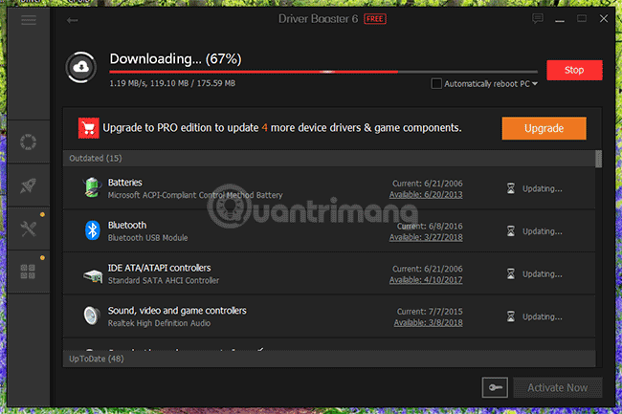622x414 pixels.
Task: Click Updating... status in Batteries row
Action: (x=542, y=188)
